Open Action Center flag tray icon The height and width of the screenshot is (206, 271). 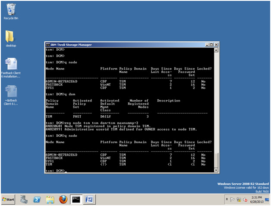pos(233,200)
